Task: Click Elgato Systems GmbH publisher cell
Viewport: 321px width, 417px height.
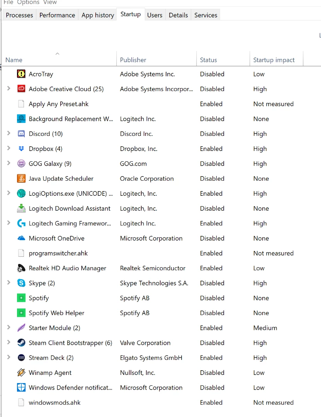Action: pyautogui.click(x=151, y=358)
